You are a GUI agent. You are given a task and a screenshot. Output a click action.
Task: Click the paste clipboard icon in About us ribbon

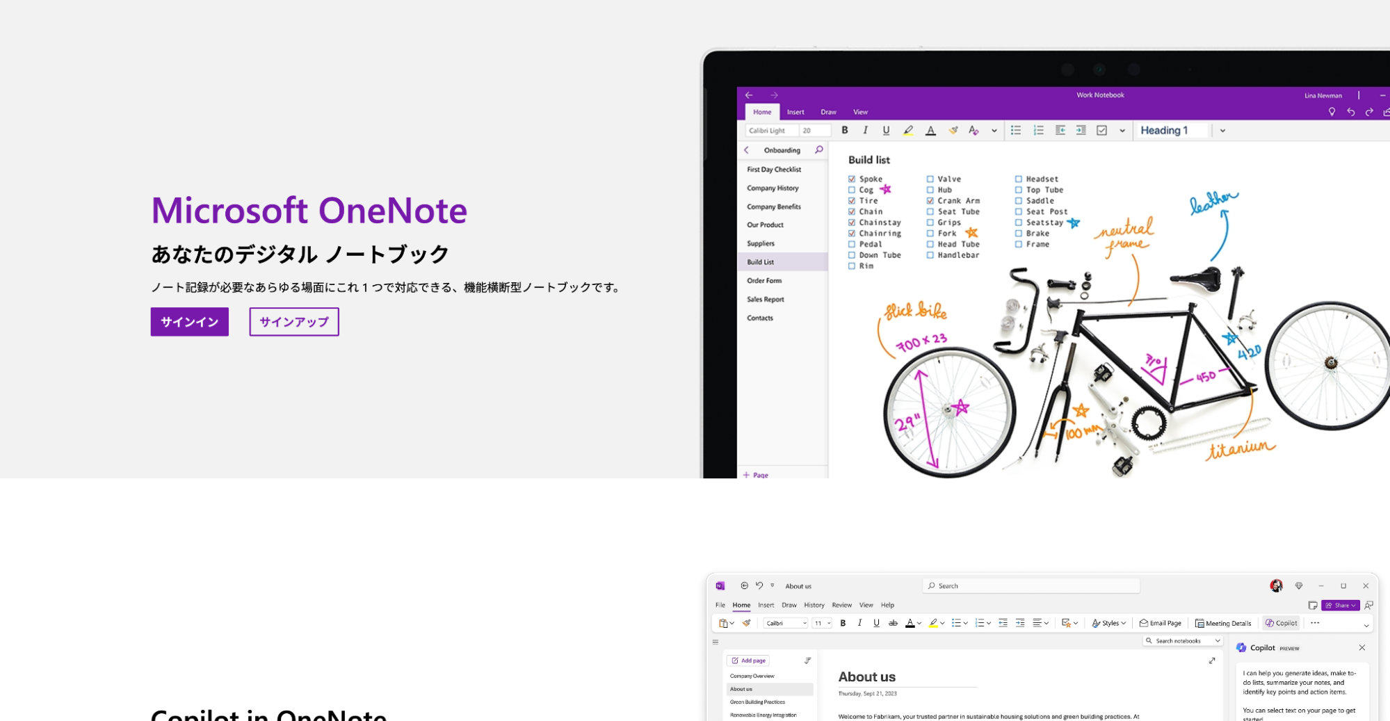pyautogui.click(x=723, y=623)
